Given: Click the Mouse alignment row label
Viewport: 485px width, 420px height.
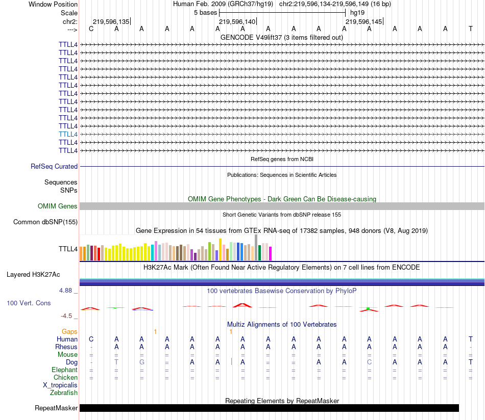Looking at the screenshot, I should 67,355.
